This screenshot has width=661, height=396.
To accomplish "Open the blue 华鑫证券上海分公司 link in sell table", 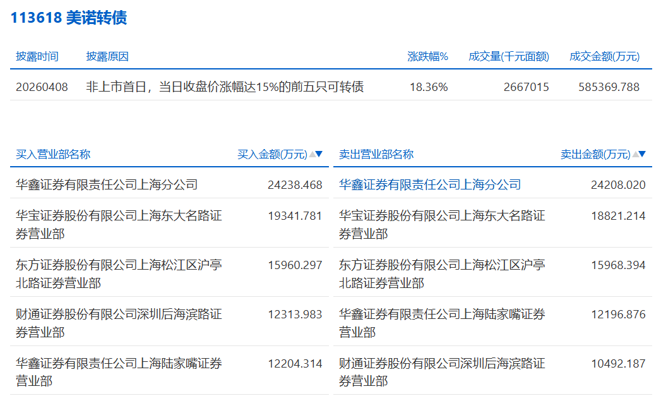I will point(430,184).
